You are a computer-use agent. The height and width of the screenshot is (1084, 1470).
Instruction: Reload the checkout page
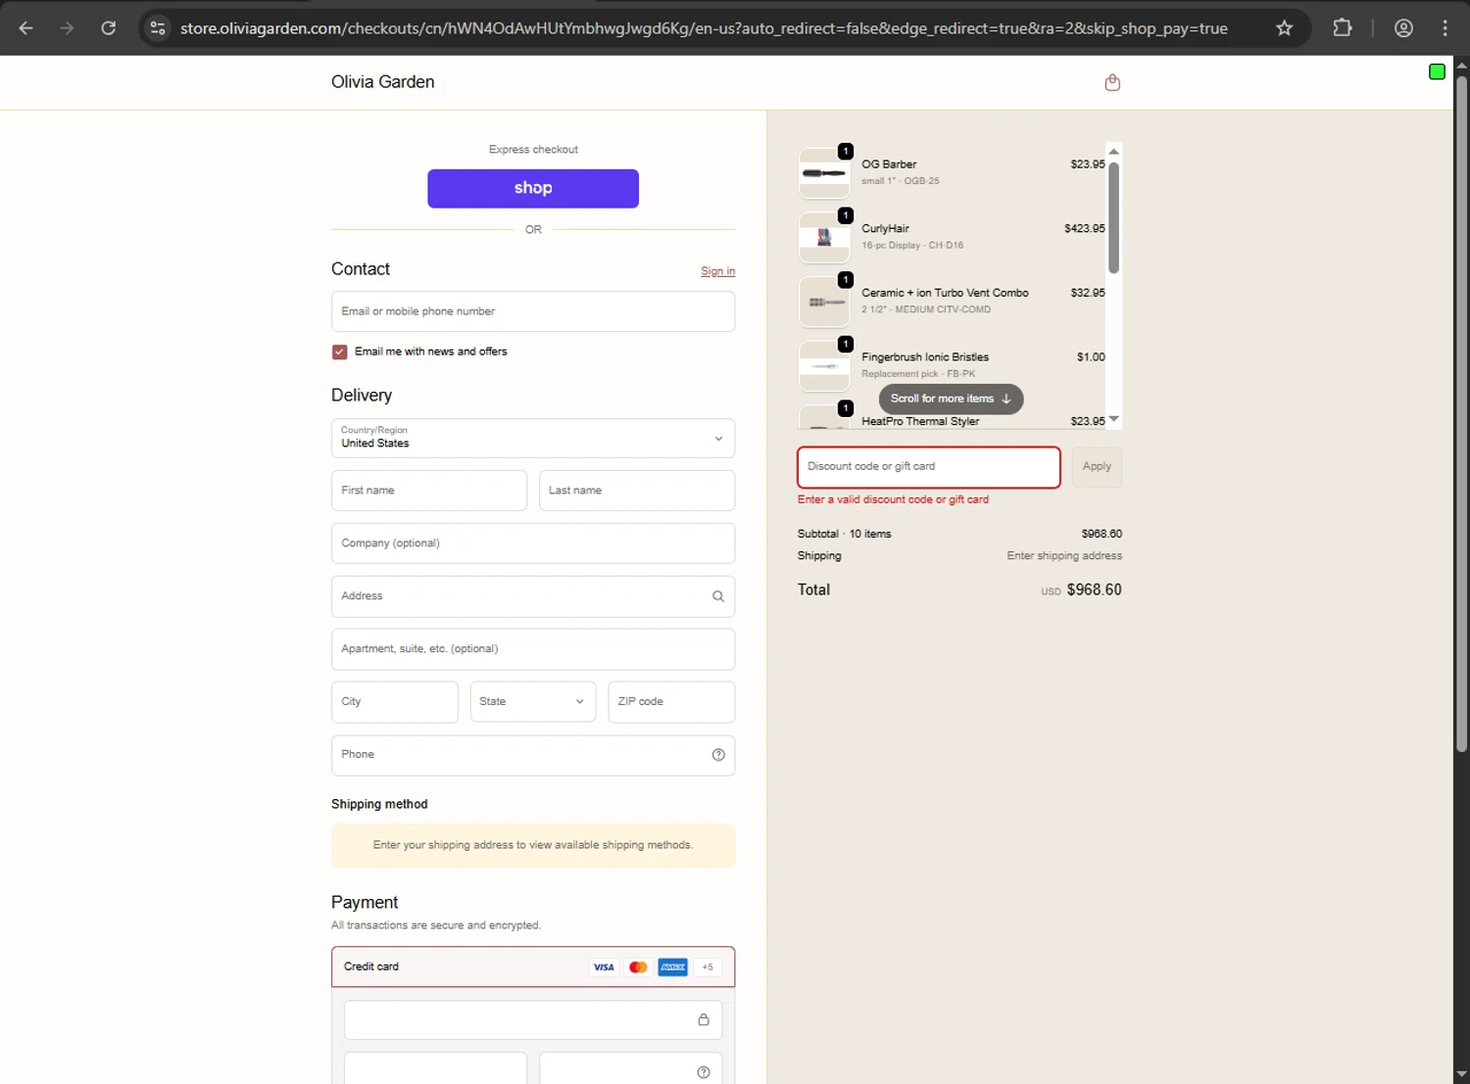(x=109, y=28)
